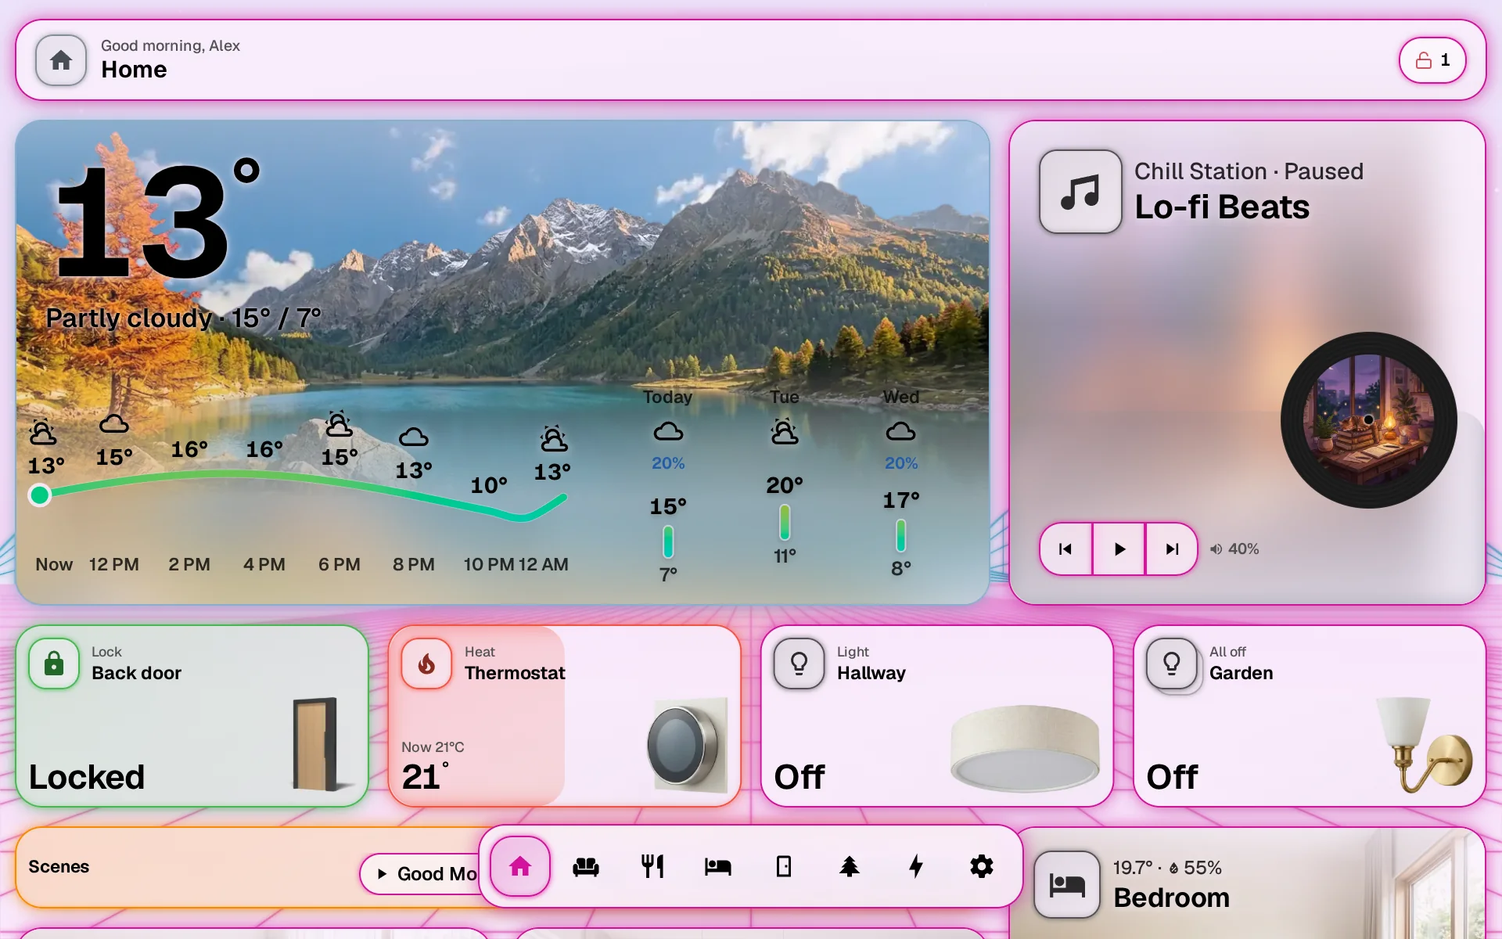Toggle the Thermostat heat flame icon
Viewport: 1502px width, 939px height.
click(x=426, y=664)
